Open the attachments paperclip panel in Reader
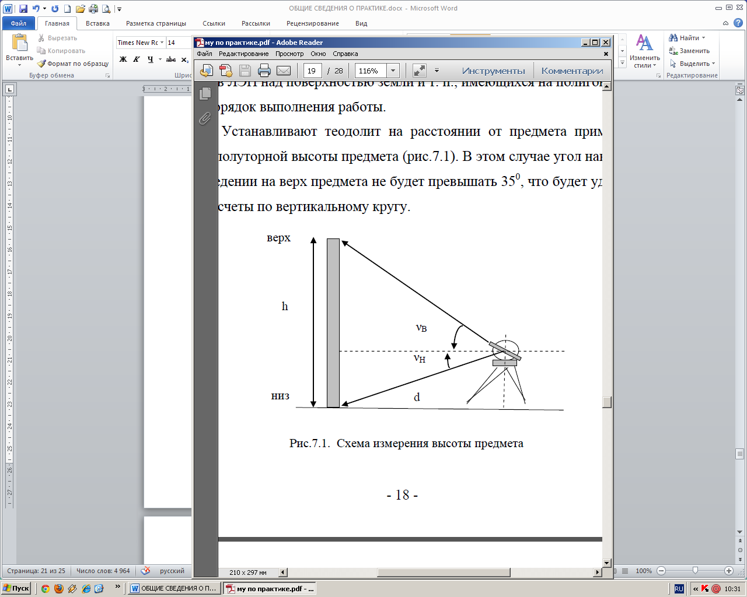Viewport: 747px width, 597px height. click(205, 118)
